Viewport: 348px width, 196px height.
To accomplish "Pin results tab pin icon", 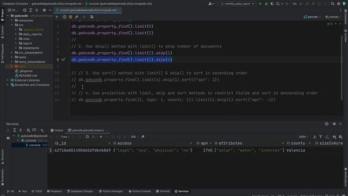I will click(142, 137).
